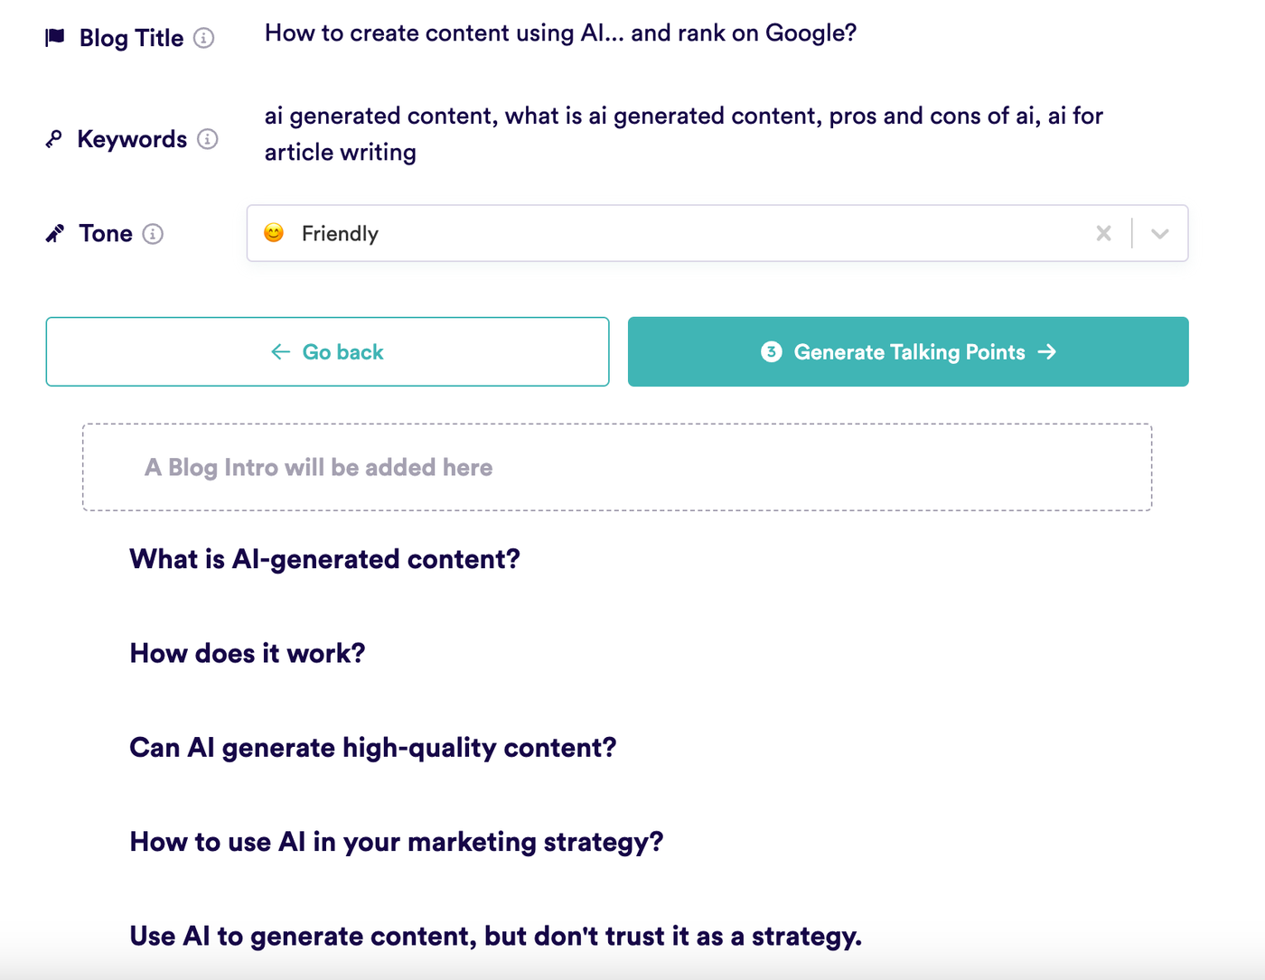The width and height of the screenshot is (1265, 980).
Task: Click the back arrow inside Go back
Action: pyautogui.click(x=279, y=352)
